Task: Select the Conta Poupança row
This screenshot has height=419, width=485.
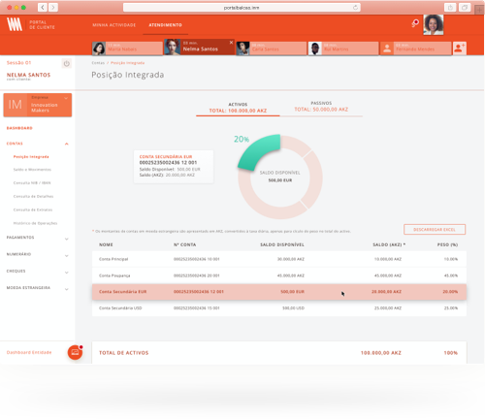Action: click(x=279, y=275)
